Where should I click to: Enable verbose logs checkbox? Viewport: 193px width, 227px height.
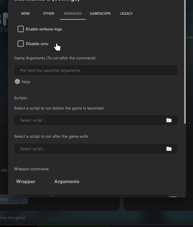pos(21,29)
